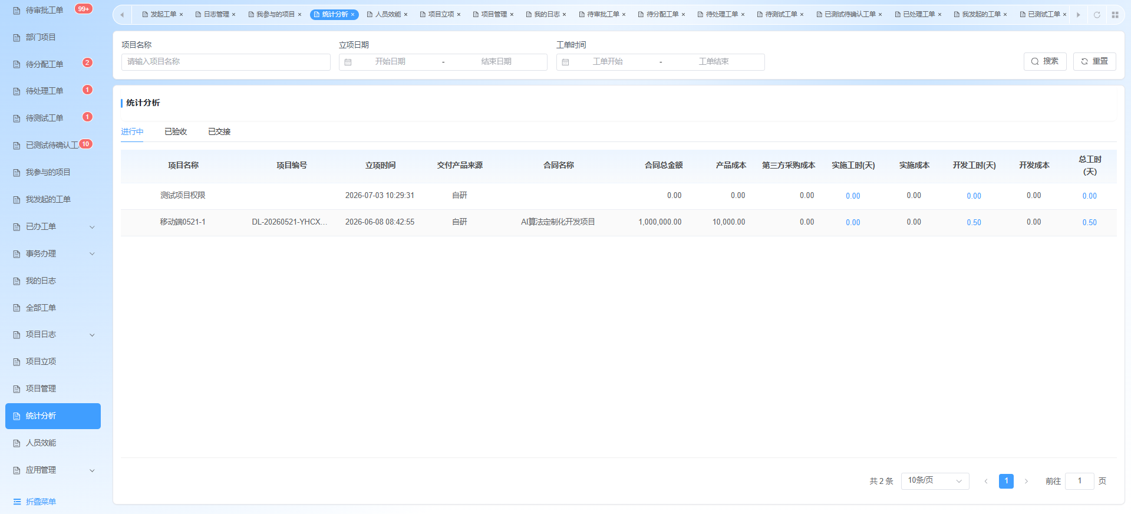The height and width of the screenshot is (514, 1131).
Task: Click the 重置 reset button
Action: coord(1094,61)
